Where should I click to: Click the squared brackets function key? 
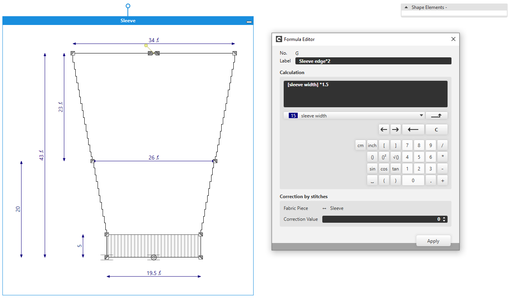pyautogui.click(x=384, y=157)
